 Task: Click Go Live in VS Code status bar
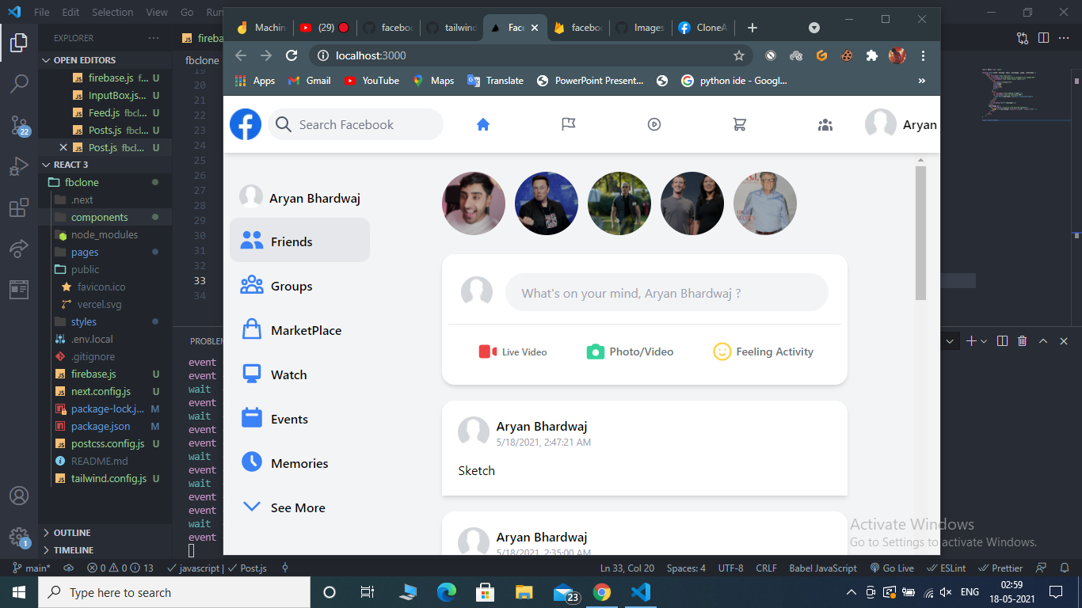pos(892,568)
